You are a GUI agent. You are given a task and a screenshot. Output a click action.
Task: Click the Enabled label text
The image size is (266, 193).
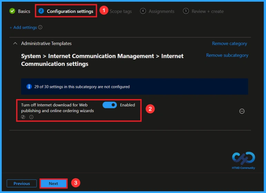click(127, 105)
